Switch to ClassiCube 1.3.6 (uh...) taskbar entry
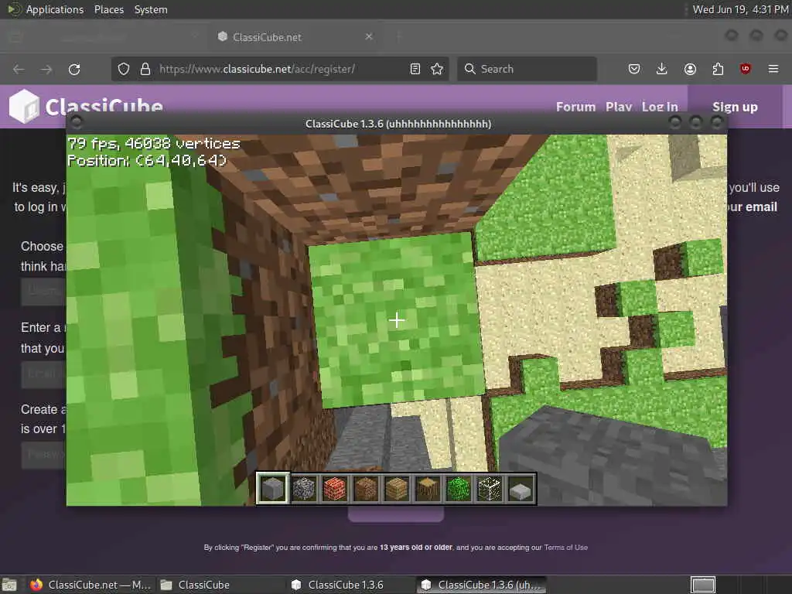The width and height of the screenshot is (792, 594). point(481,585)
